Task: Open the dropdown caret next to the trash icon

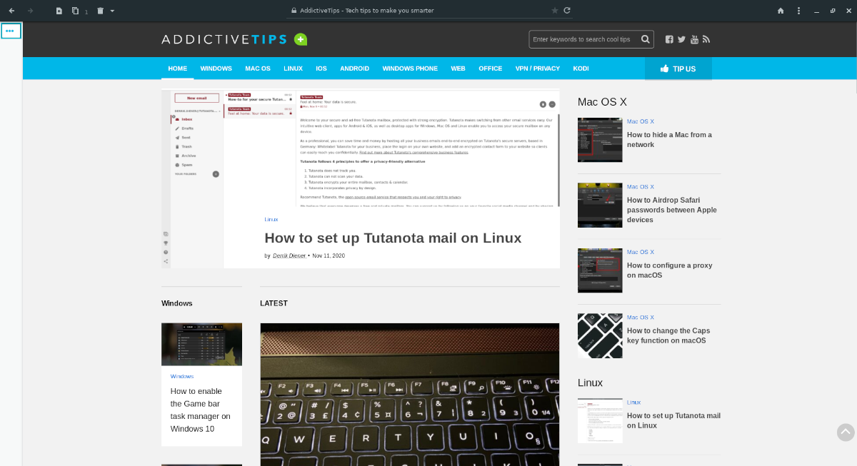Action: pyautogui.click(x=111, y=11)
